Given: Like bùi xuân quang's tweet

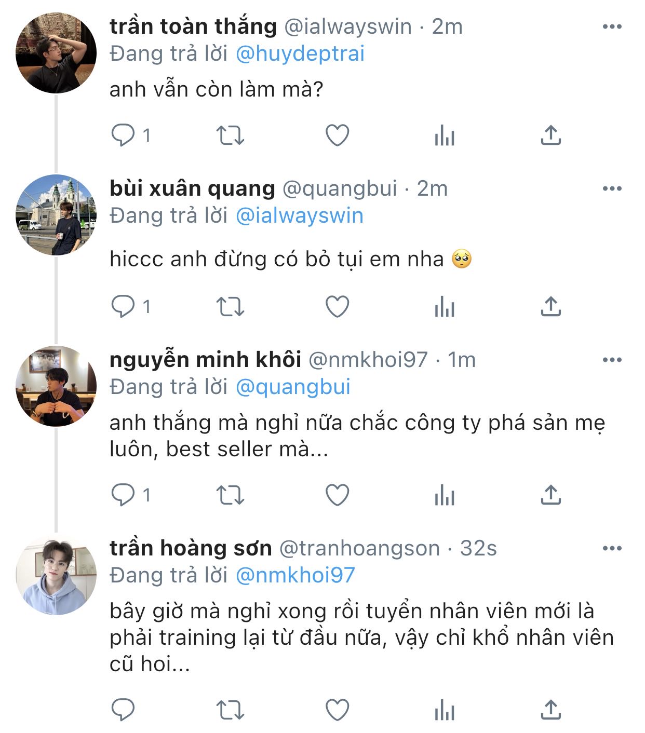Looking at the screenshot, I should (x=337, y=307).
